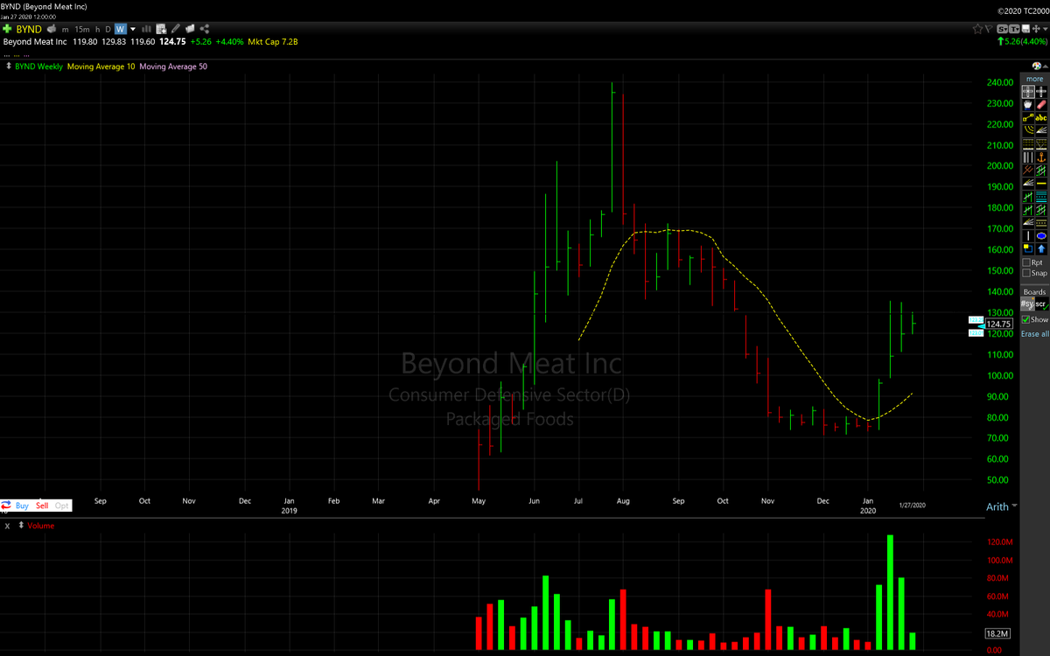Click the flag icon next to the star

pos(989,29)
